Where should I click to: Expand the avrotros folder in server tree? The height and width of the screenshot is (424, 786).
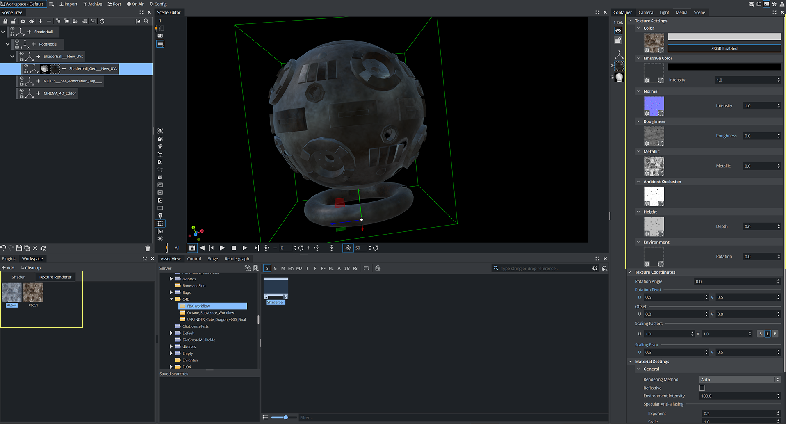(171, 279)
